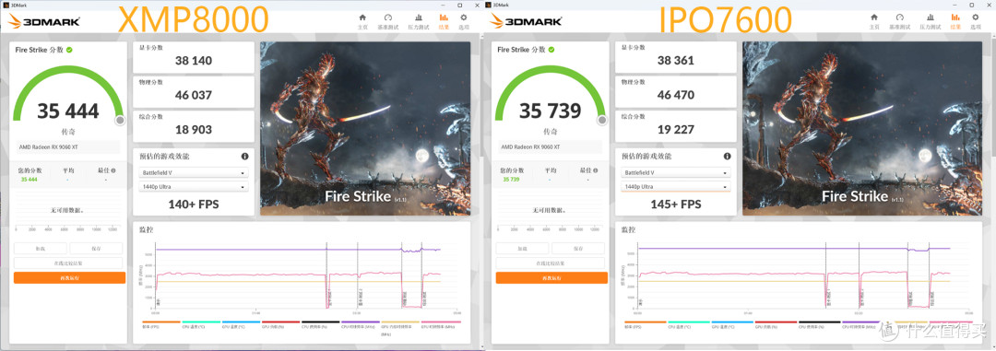
Task: Toggle GPU 负载 legend in left monitoring chart
Action: tap(280, 324)
